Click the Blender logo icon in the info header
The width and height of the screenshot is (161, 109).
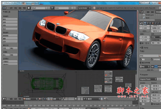[94, 8]
